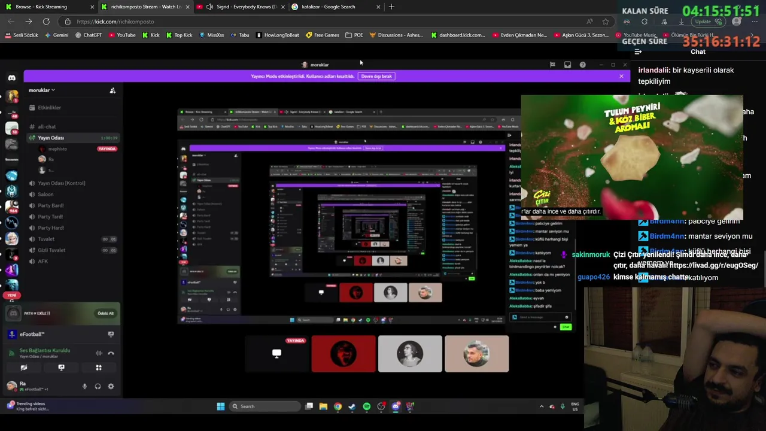Image resolution: width=766 pixels, height=431 pixels.
Task: Open the all-chat text channel
Action: coord(47,127)
